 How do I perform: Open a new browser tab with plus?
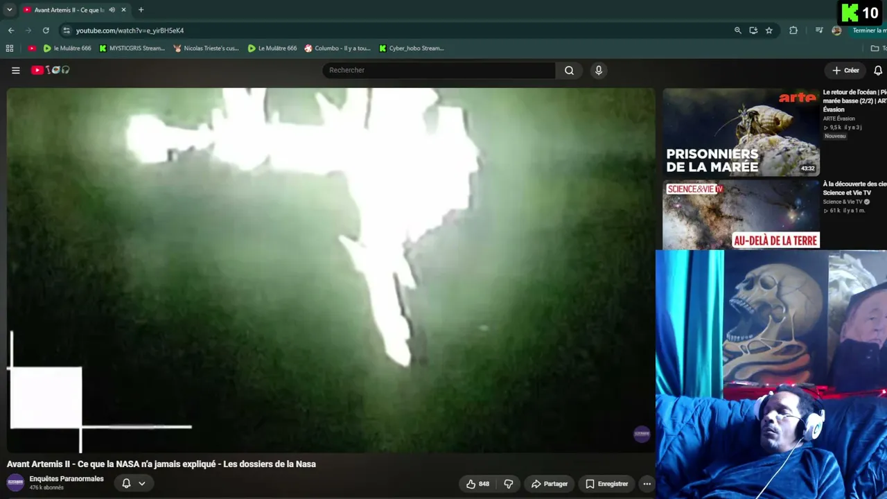[x=141, y=10]
